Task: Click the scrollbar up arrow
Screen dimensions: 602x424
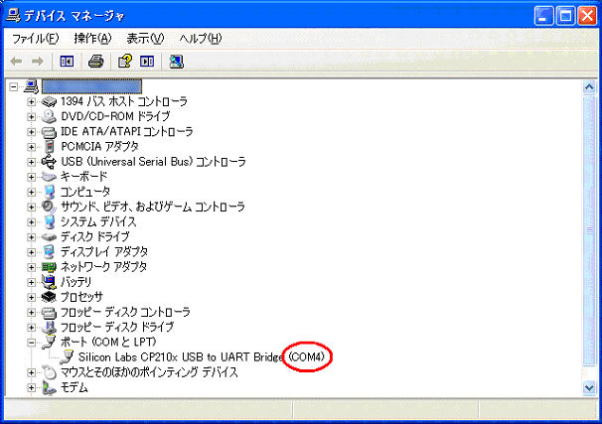Action: tap(589, 87)
